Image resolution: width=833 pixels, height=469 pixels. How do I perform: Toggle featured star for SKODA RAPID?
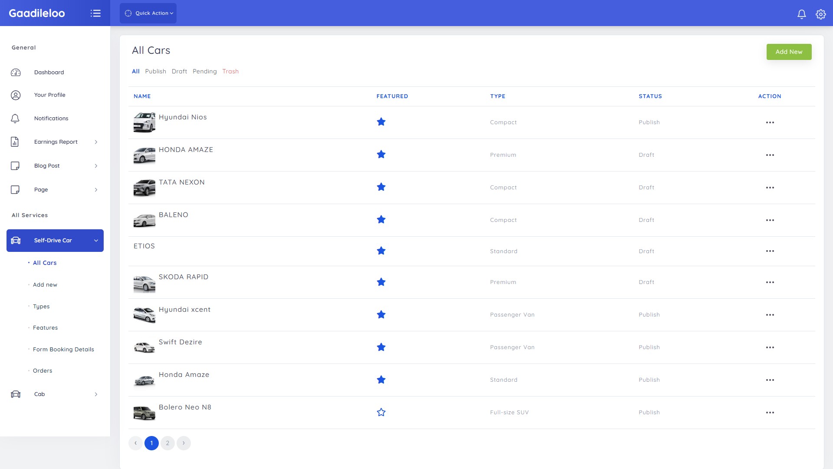(x=381, y=282)
